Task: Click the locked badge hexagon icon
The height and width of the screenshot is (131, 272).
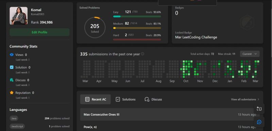Action: [247, 23]
